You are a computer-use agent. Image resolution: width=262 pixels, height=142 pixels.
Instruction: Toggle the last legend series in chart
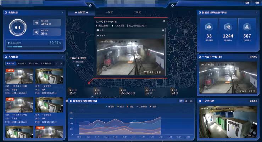click(x=153, y=107)
